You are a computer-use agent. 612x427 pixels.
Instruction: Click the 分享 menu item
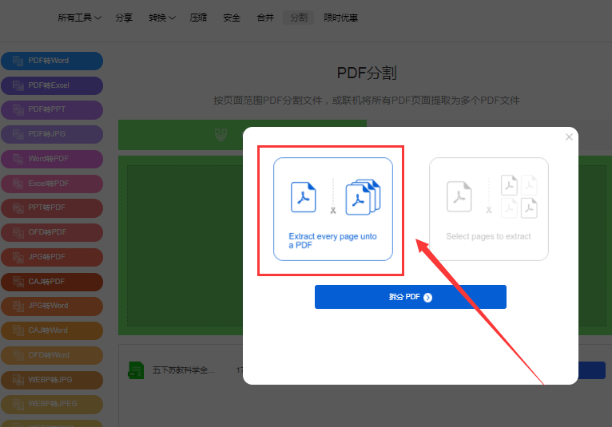pos(124,18)
